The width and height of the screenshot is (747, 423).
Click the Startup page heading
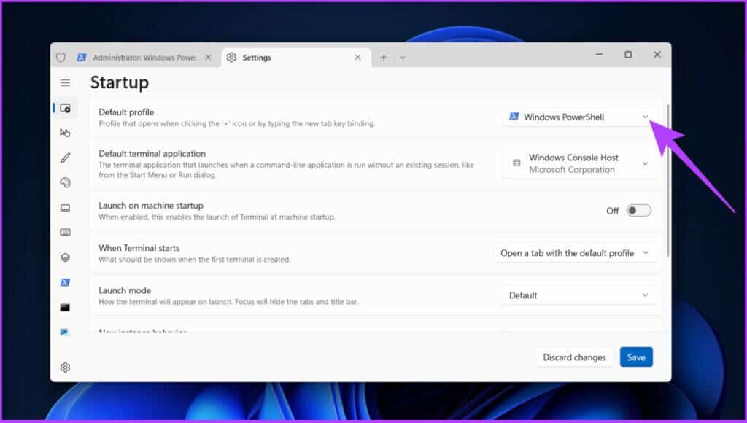[x=120, y=82]
